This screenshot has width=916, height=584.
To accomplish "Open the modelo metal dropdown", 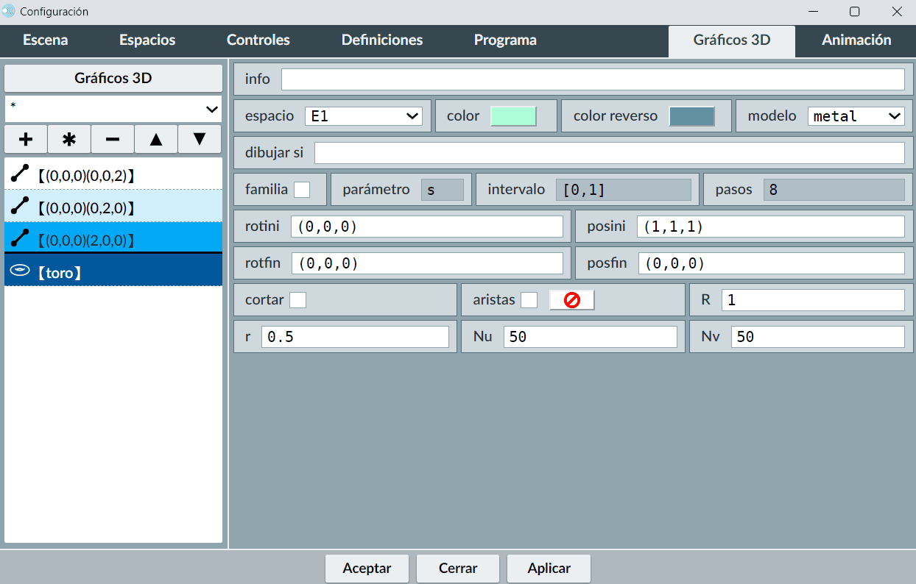I will click(856, 116).
